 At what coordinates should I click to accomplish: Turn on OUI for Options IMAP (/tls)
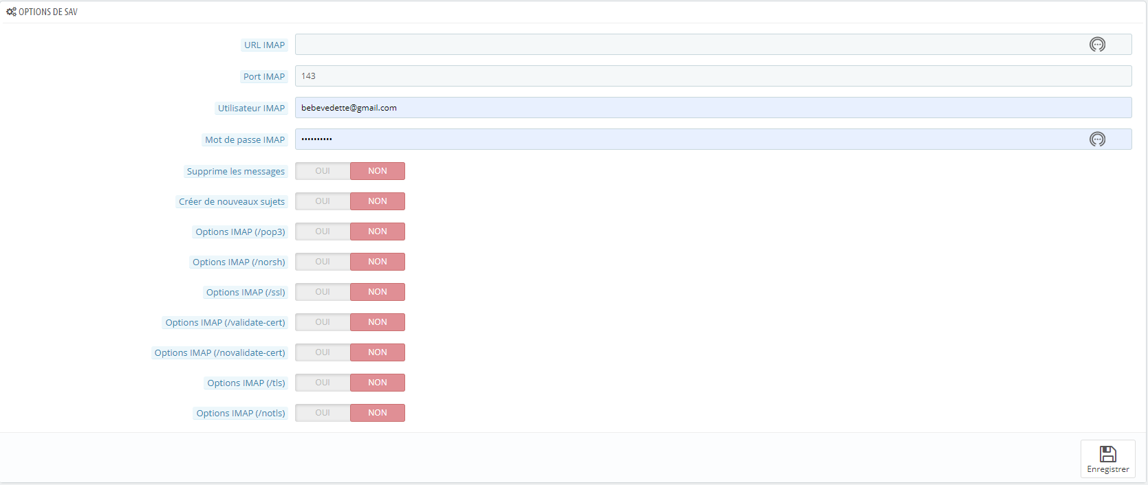point(323,383)
